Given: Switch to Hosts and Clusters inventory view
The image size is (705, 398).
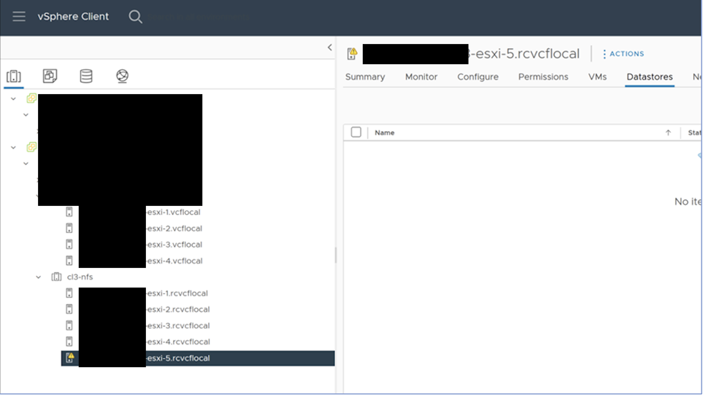Looking at the screenshot, I should [x=14, y=76].
